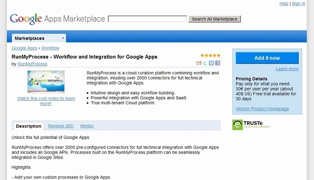Switch to the Reviews (60) tab
Viewport: 314px width, 180px height.
point(61,126)
